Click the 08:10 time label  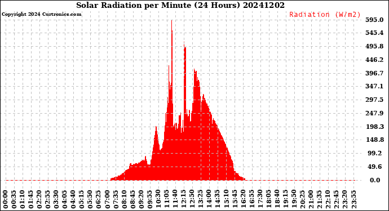point(124,200)
